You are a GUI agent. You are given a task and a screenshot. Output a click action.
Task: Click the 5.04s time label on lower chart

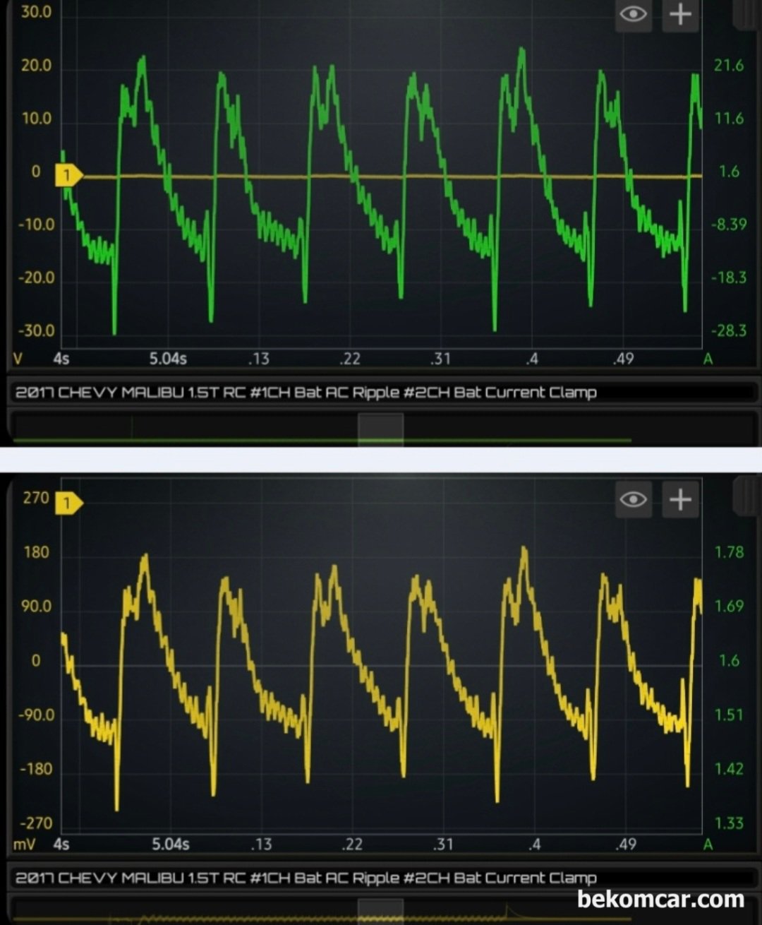(170, 845)
